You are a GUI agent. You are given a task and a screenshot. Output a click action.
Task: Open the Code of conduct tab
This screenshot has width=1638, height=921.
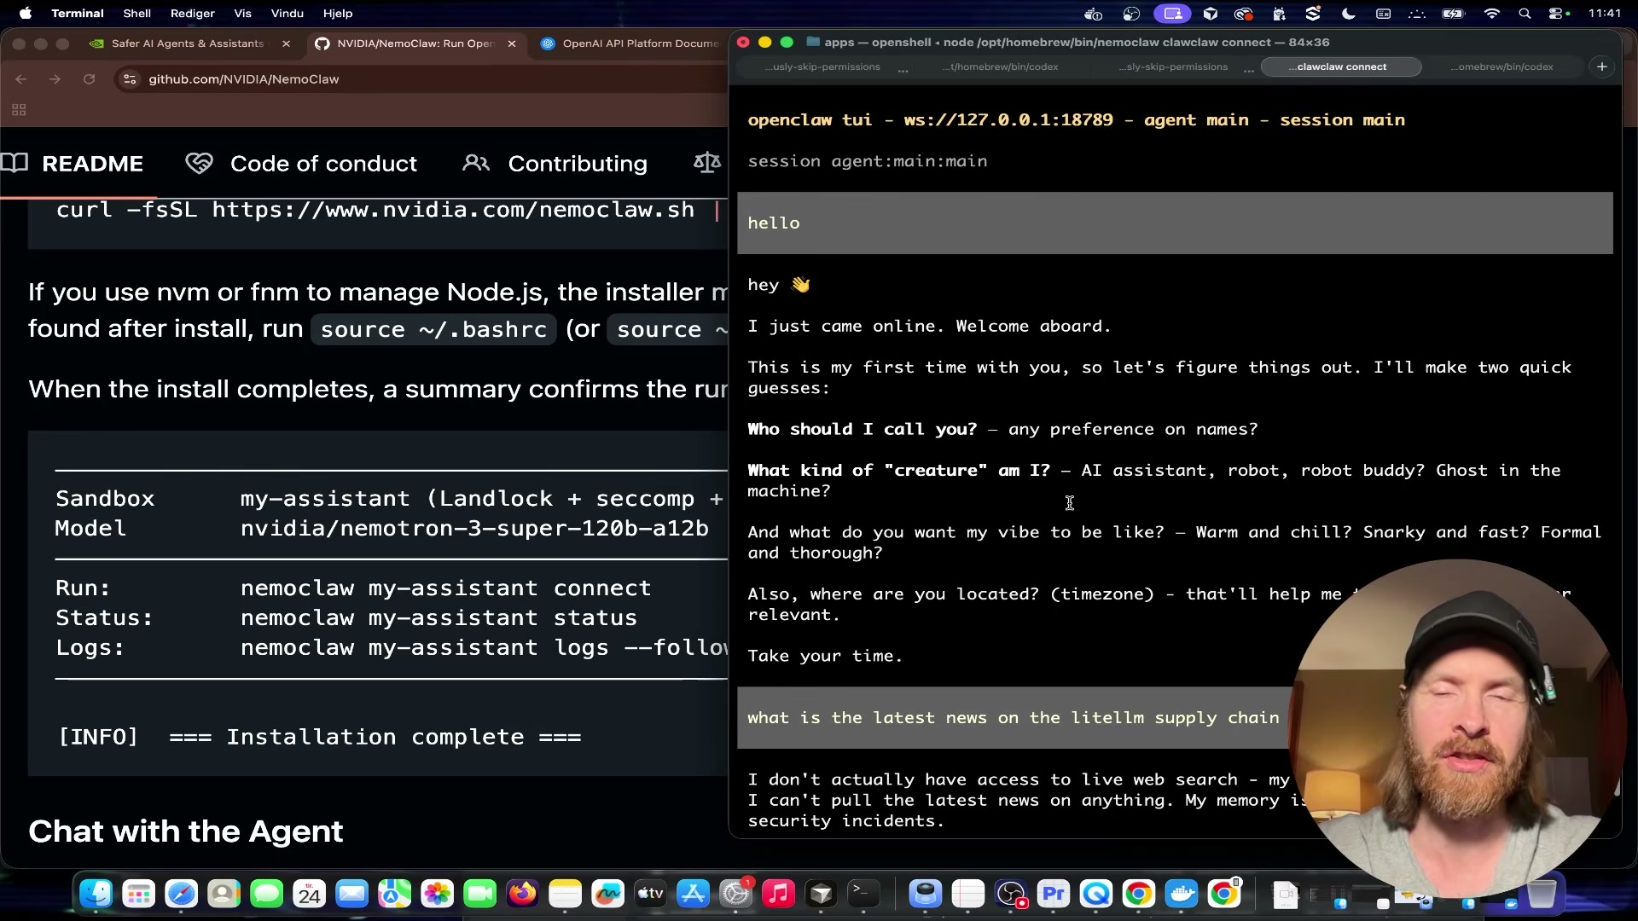pyautogui.click(x=301, y=164)
